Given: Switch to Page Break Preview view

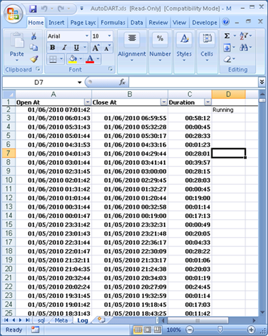Looking at the screenshot, I should coord(158,330).
